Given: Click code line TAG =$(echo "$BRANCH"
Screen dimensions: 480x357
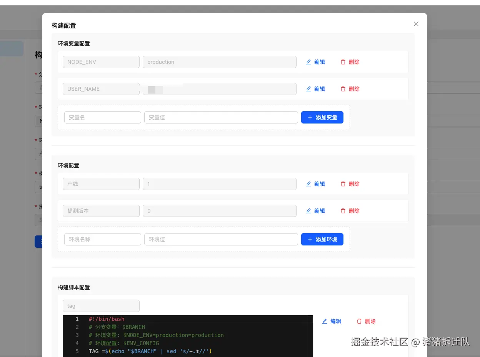Looking at the screenshot, I should 150,351.
